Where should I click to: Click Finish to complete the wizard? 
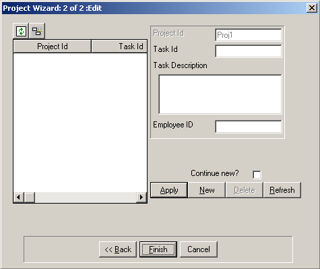pyautogui.click(x=158, y=249)
